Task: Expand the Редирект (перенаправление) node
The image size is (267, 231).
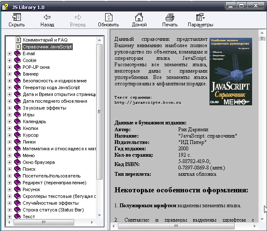Action: click(9, 183)
